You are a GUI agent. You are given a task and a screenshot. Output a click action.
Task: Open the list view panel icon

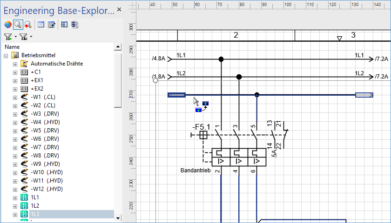pyautogui.click(x=41, y=25)
